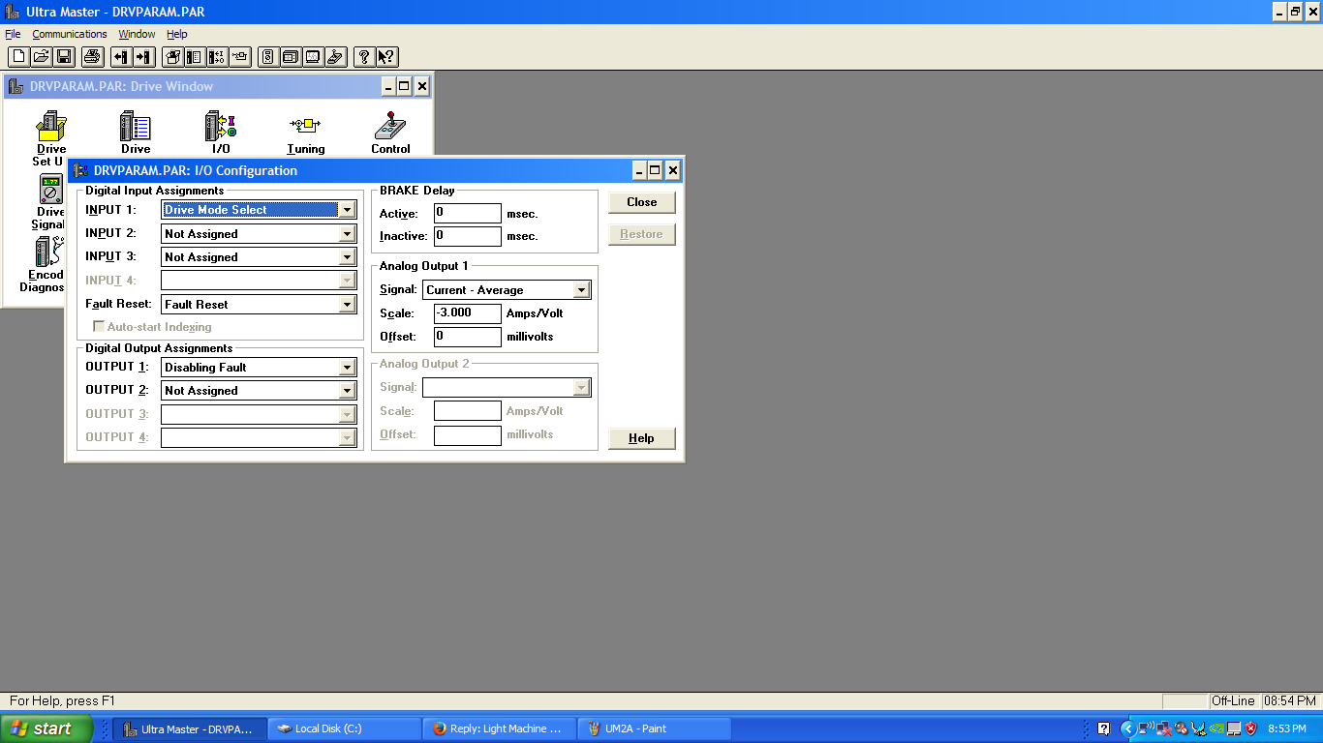Click the Save floppy disk toolbar icon
1323x743 pixels.
[x=63, y=57]
